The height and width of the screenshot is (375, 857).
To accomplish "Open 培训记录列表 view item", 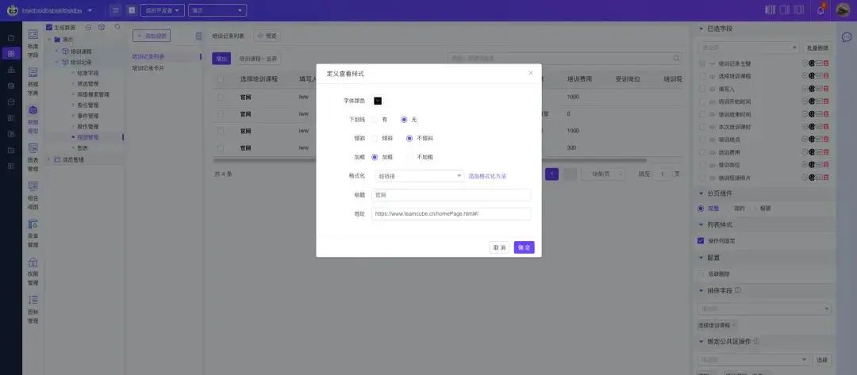I will 148,57.
